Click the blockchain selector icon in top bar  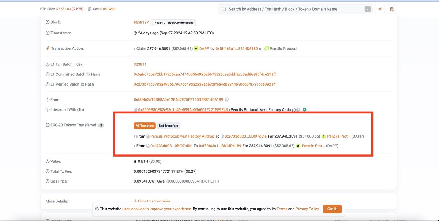[392, 9]
